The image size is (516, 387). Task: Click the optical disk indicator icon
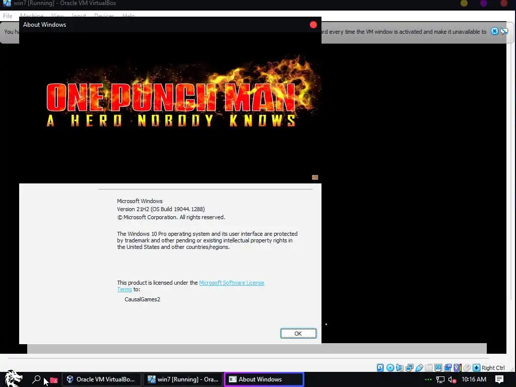coord(390,367)
